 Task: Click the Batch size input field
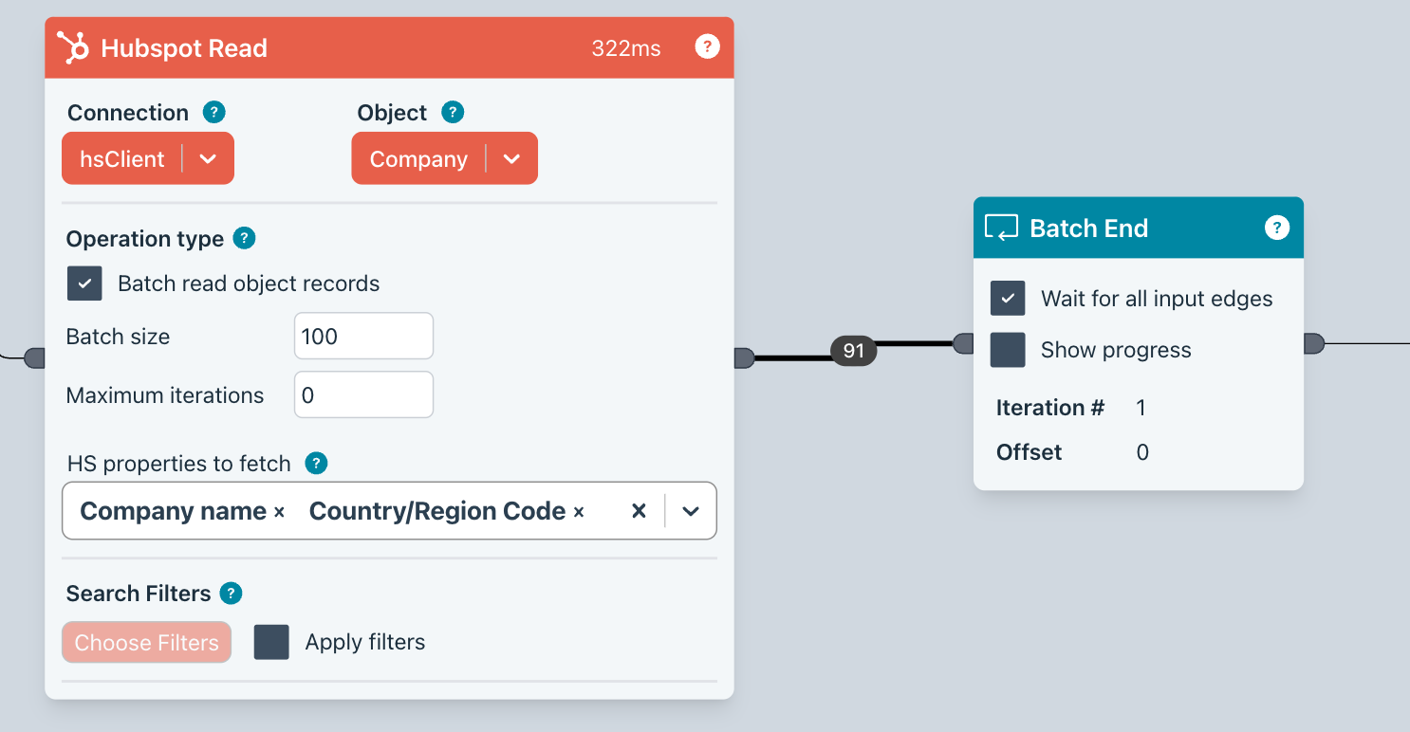(x=363, y=337)
